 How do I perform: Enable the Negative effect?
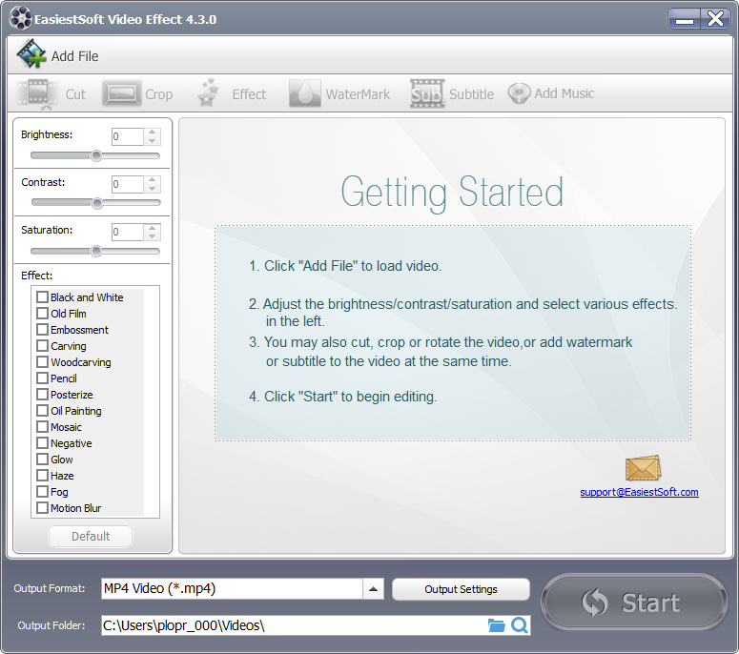point(42,443)
